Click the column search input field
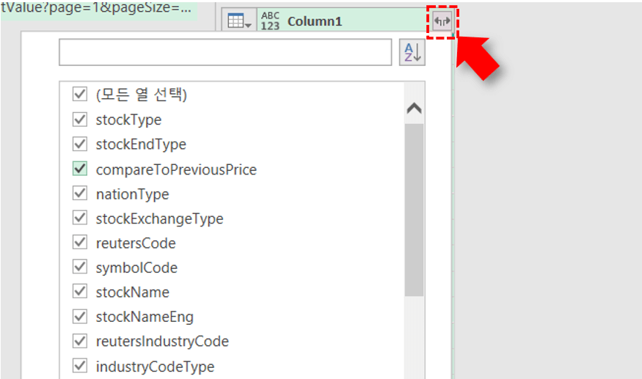642x379 pixels. (225, 52)
